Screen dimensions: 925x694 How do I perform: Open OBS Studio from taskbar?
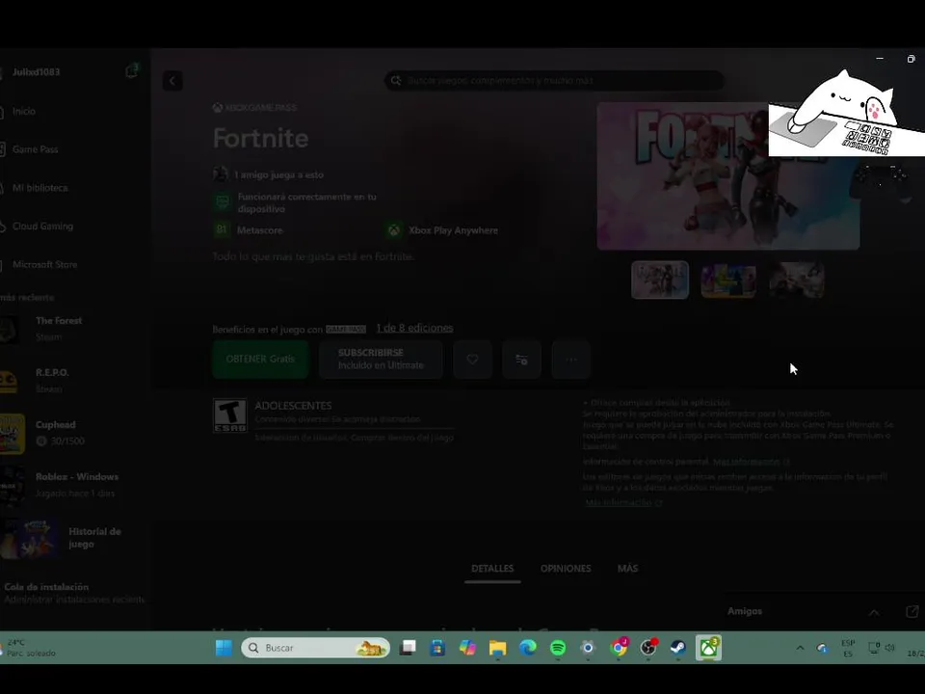pos(648,648)
